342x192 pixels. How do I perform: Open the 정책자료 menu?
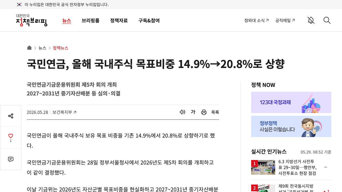[x=119, y=21]
